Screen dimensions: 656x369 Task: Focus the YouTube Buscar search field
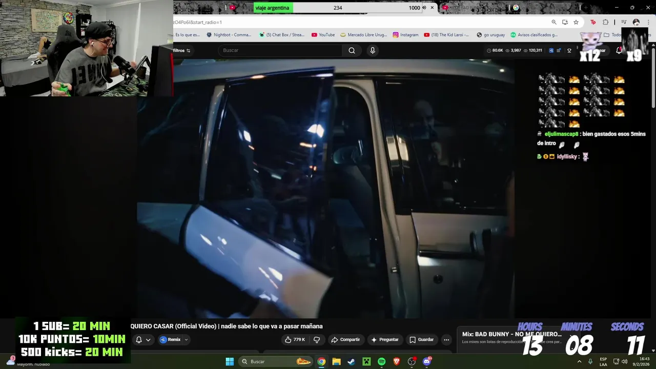(x=280, y=50)
